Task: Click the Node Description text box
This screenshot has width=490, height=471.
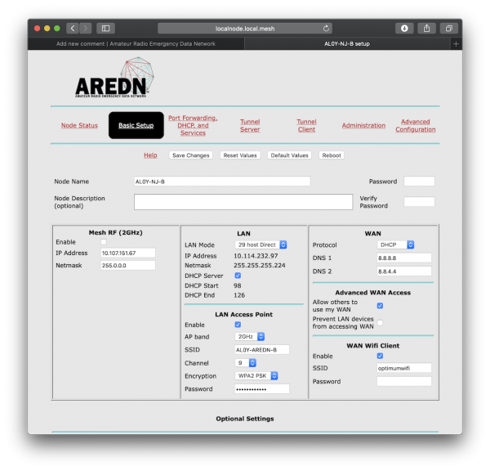Action: [243, 202]
